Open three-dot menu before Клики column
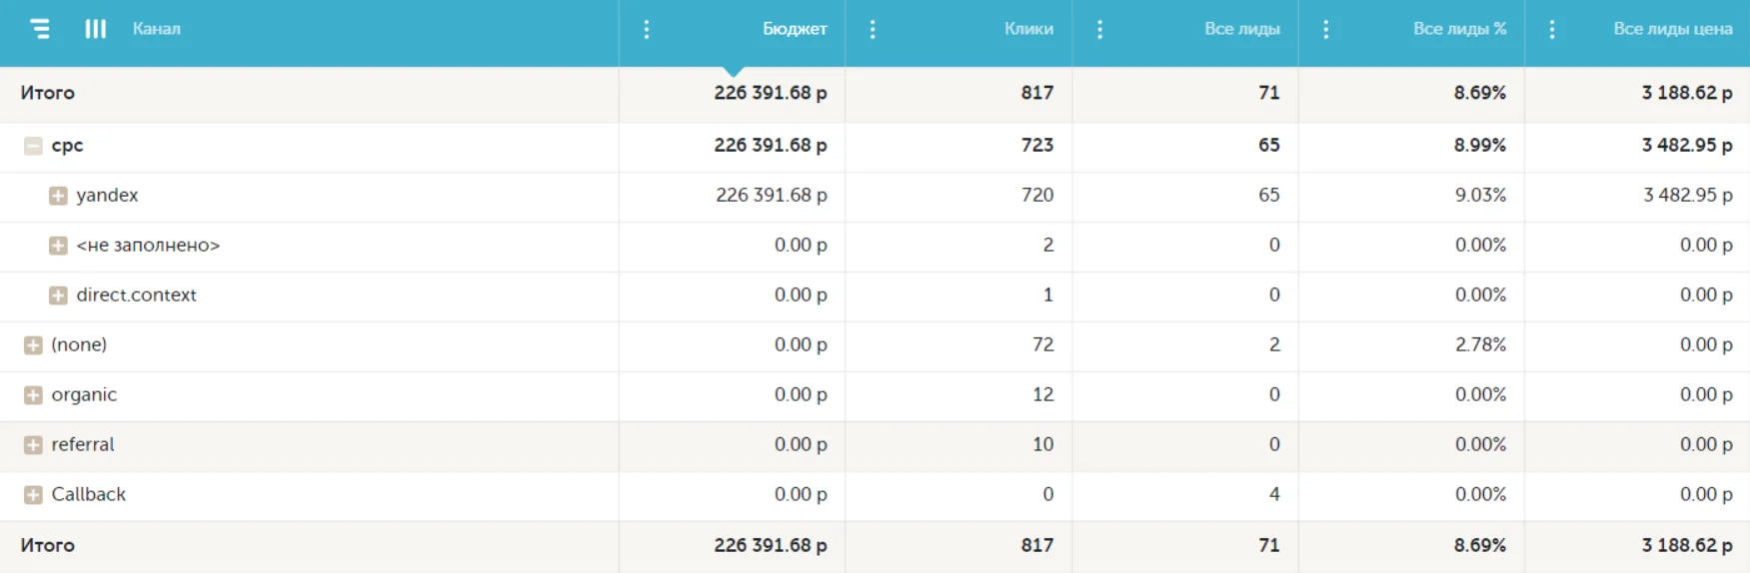This screenshot has height=573, width=1750. click(x=873, y=29)
